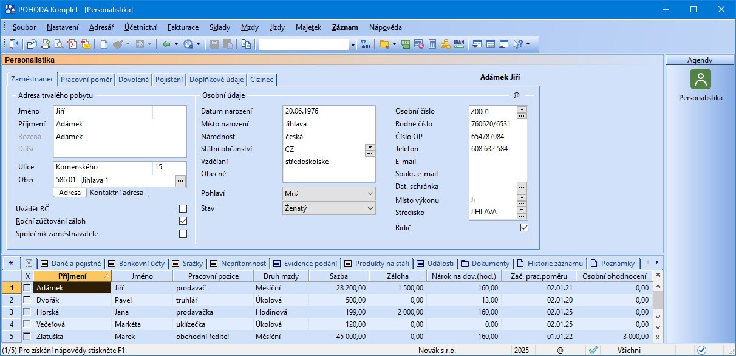This screenshot has width=736, height=356.
Task: Enable the Uvádět RČ checkbox
Action: tap(183, 209)
